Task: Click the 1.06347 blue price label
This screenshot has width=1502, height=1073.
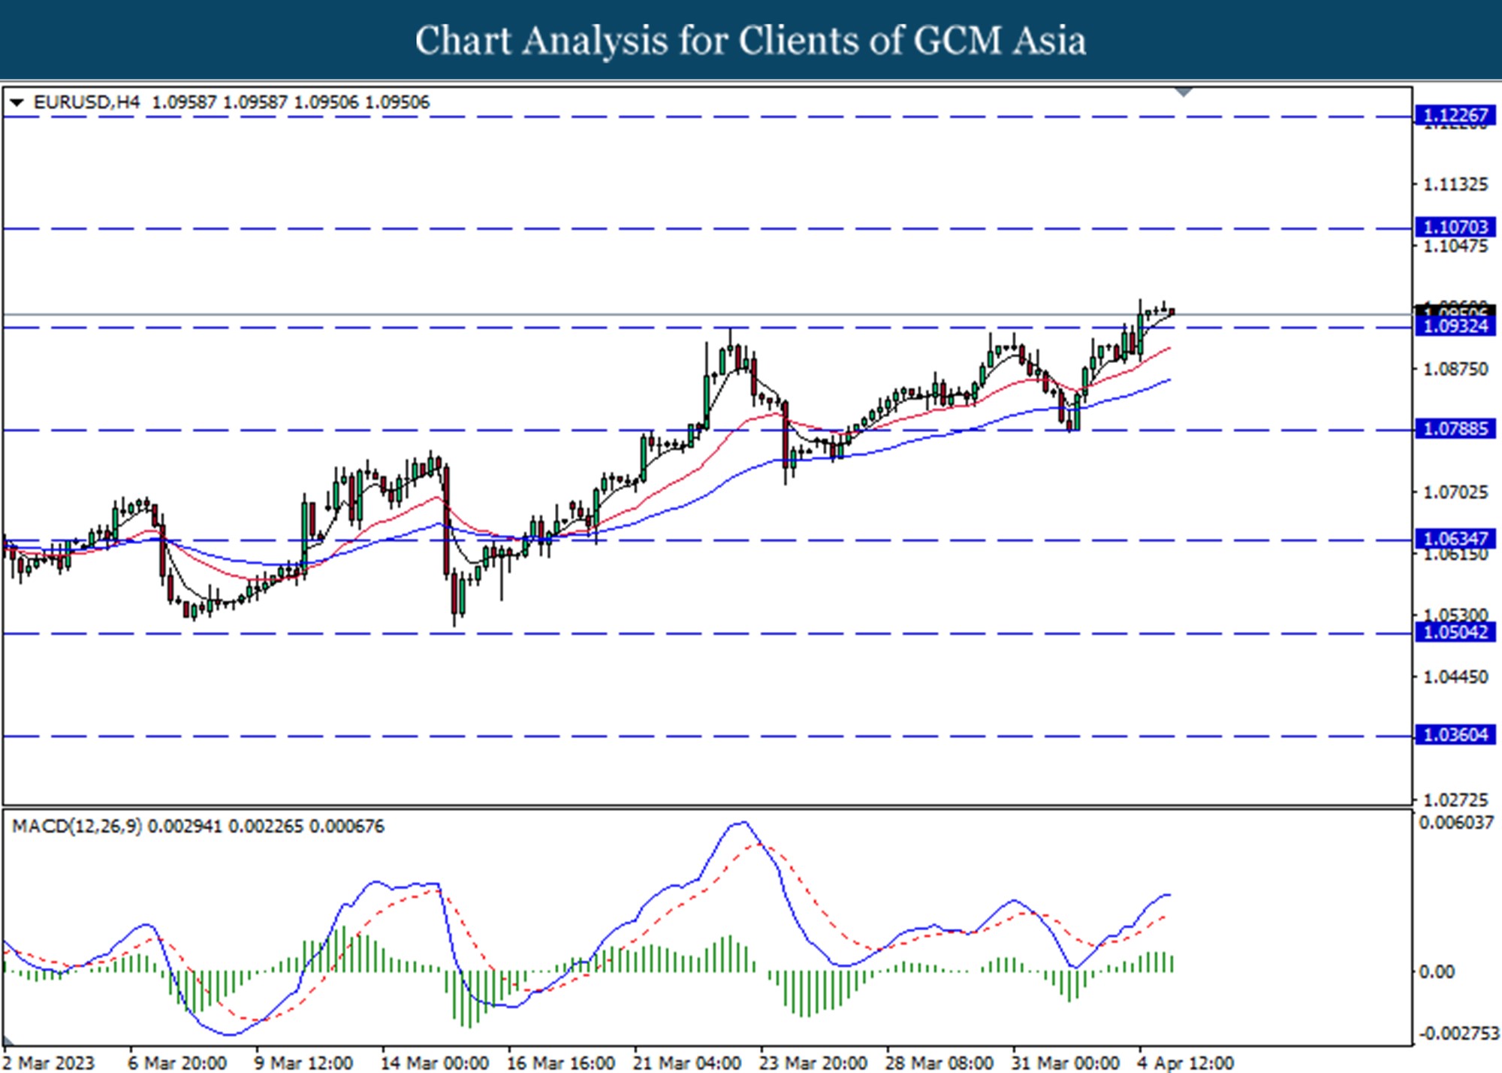Action: (1455, 539)
